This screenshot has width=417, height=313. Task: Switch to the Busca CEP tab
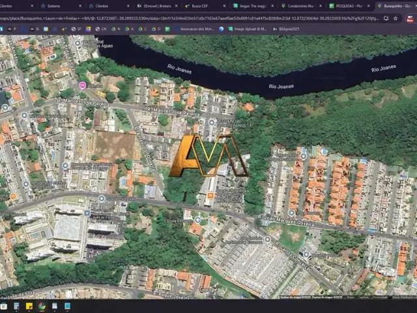[205, 6]
